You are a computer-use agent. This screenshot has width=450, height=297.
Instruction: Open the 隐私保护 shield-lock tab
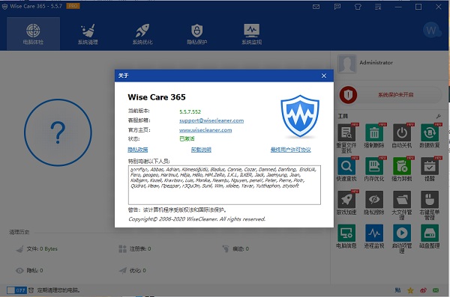pos(196,34)
